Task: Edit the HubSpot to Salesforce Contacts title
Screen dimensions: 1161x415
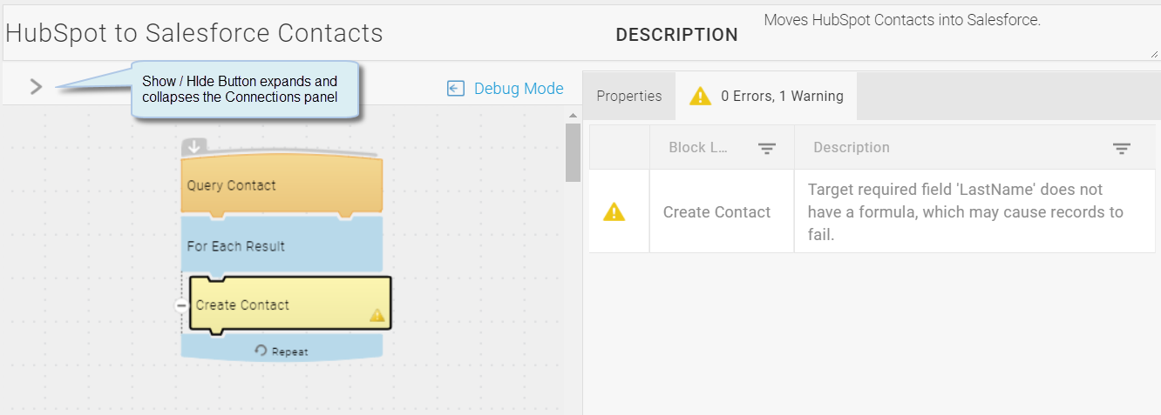Action: [194, 33]
